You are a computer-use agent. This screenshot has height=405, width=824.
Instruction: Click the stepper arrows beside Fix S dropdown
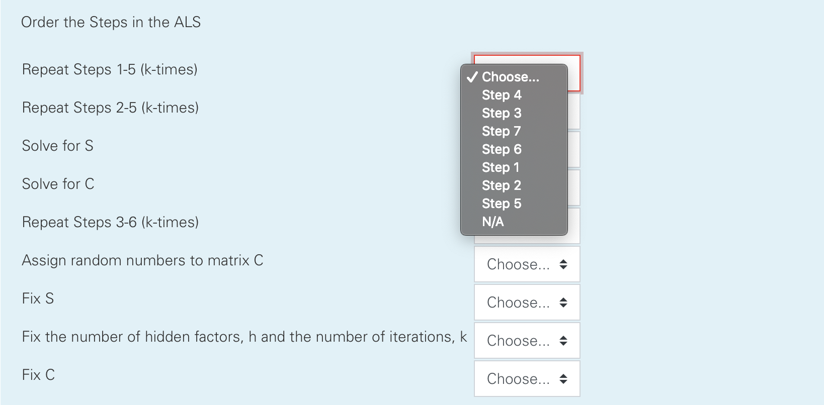click(x=564, y=302)
